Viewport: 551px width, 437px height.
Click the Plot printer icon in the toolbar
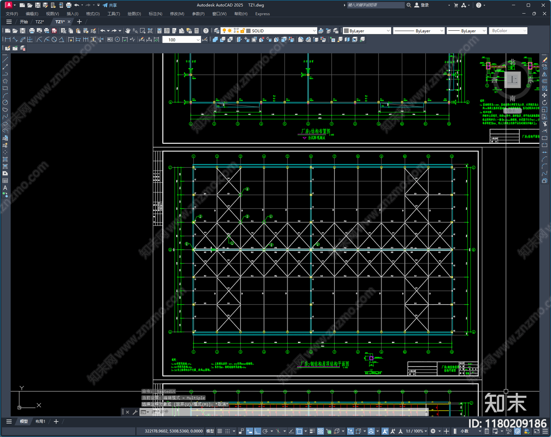[x=32, y=31]
